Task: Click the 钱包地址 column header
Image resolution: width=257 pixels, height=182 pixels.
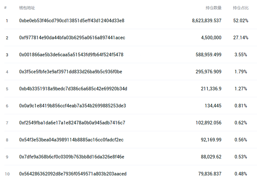Action: (27, 8)
